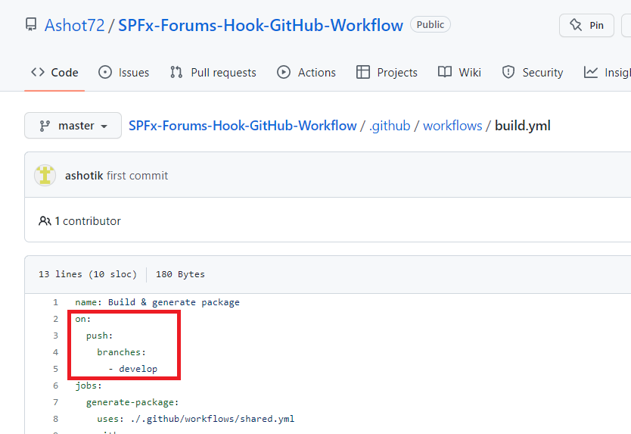Click the contributors people icon
Screen dimensions: 631x434
point(45,221)
